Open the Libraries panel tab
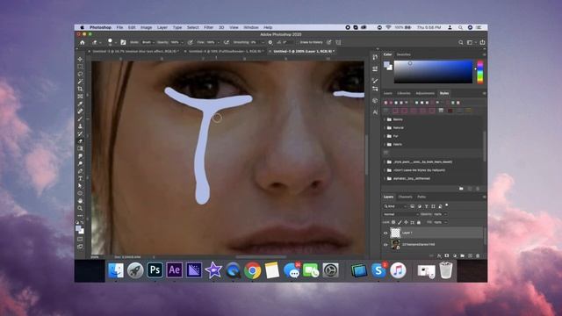562x316 pixels. (x=404, y=93)
